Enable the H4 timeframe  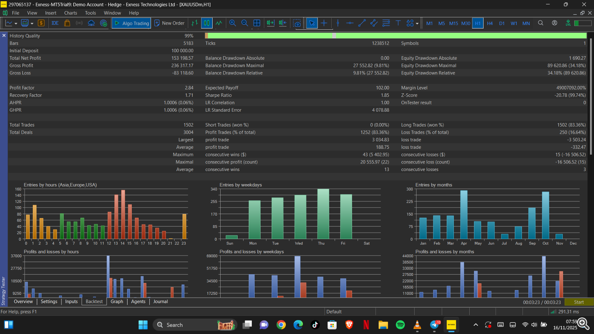click(490, 23)
